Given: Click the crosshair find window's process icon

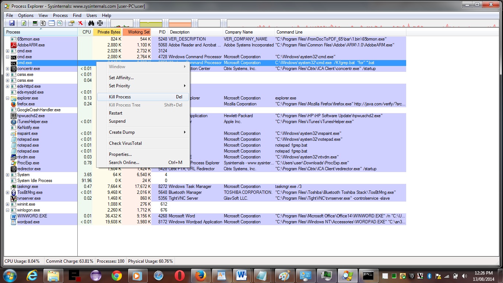Looking at the screenshot, I should pos(100,23).
